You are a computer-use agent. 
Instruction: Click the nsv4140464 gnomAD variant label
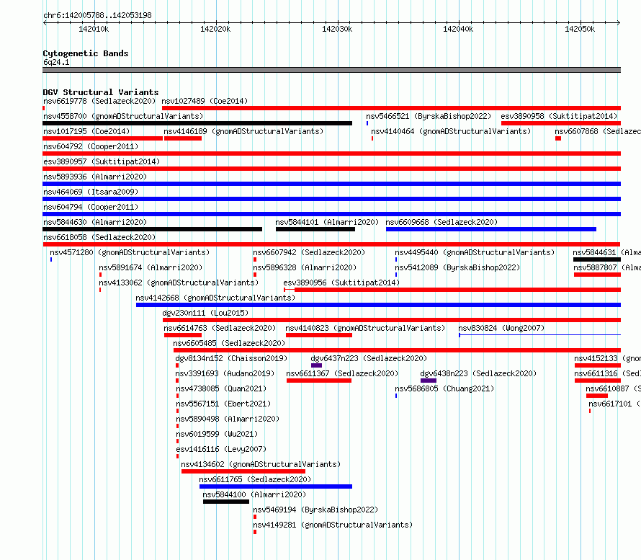pos(450,131)
